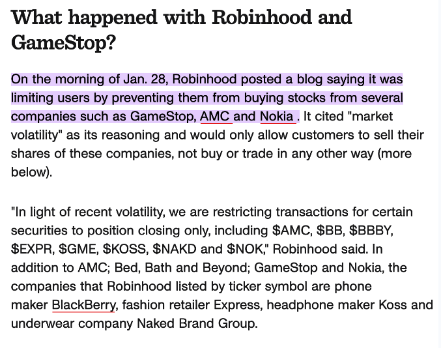Click the $BBBY ticker symbol

[x=371, y=230]
